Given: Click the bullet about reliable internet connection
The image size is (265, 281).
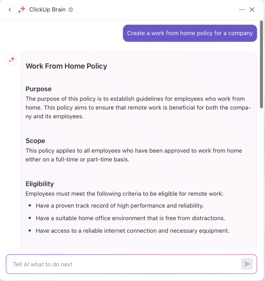Looking at the screenshot, I should [x=132, y=231].
